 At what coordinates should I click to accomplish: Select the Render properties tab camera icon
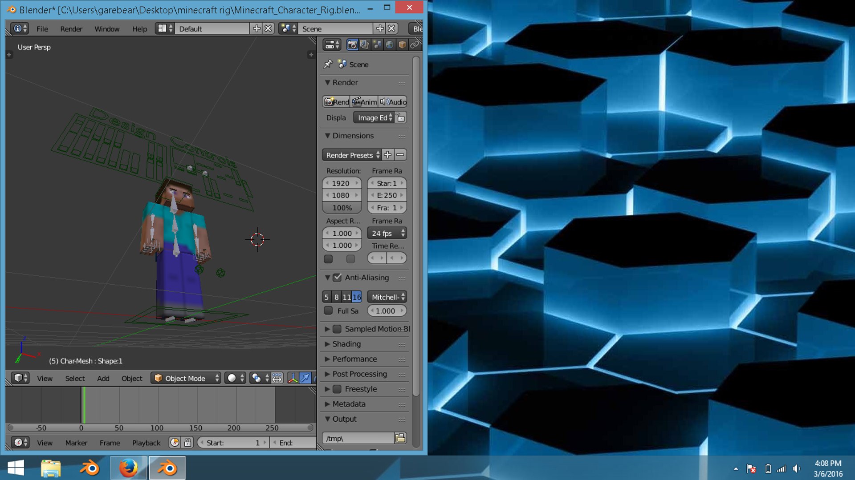352,44
